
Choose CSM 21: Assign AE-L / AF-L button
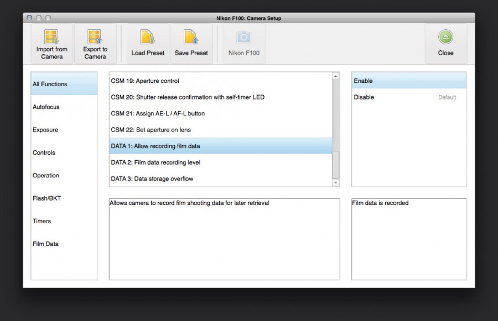coord(221,114)
